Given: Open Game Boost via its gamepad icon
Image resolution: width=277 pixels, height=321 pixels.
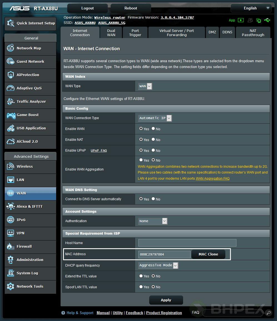Looking at the screenshot, I should tap(11, 115).
